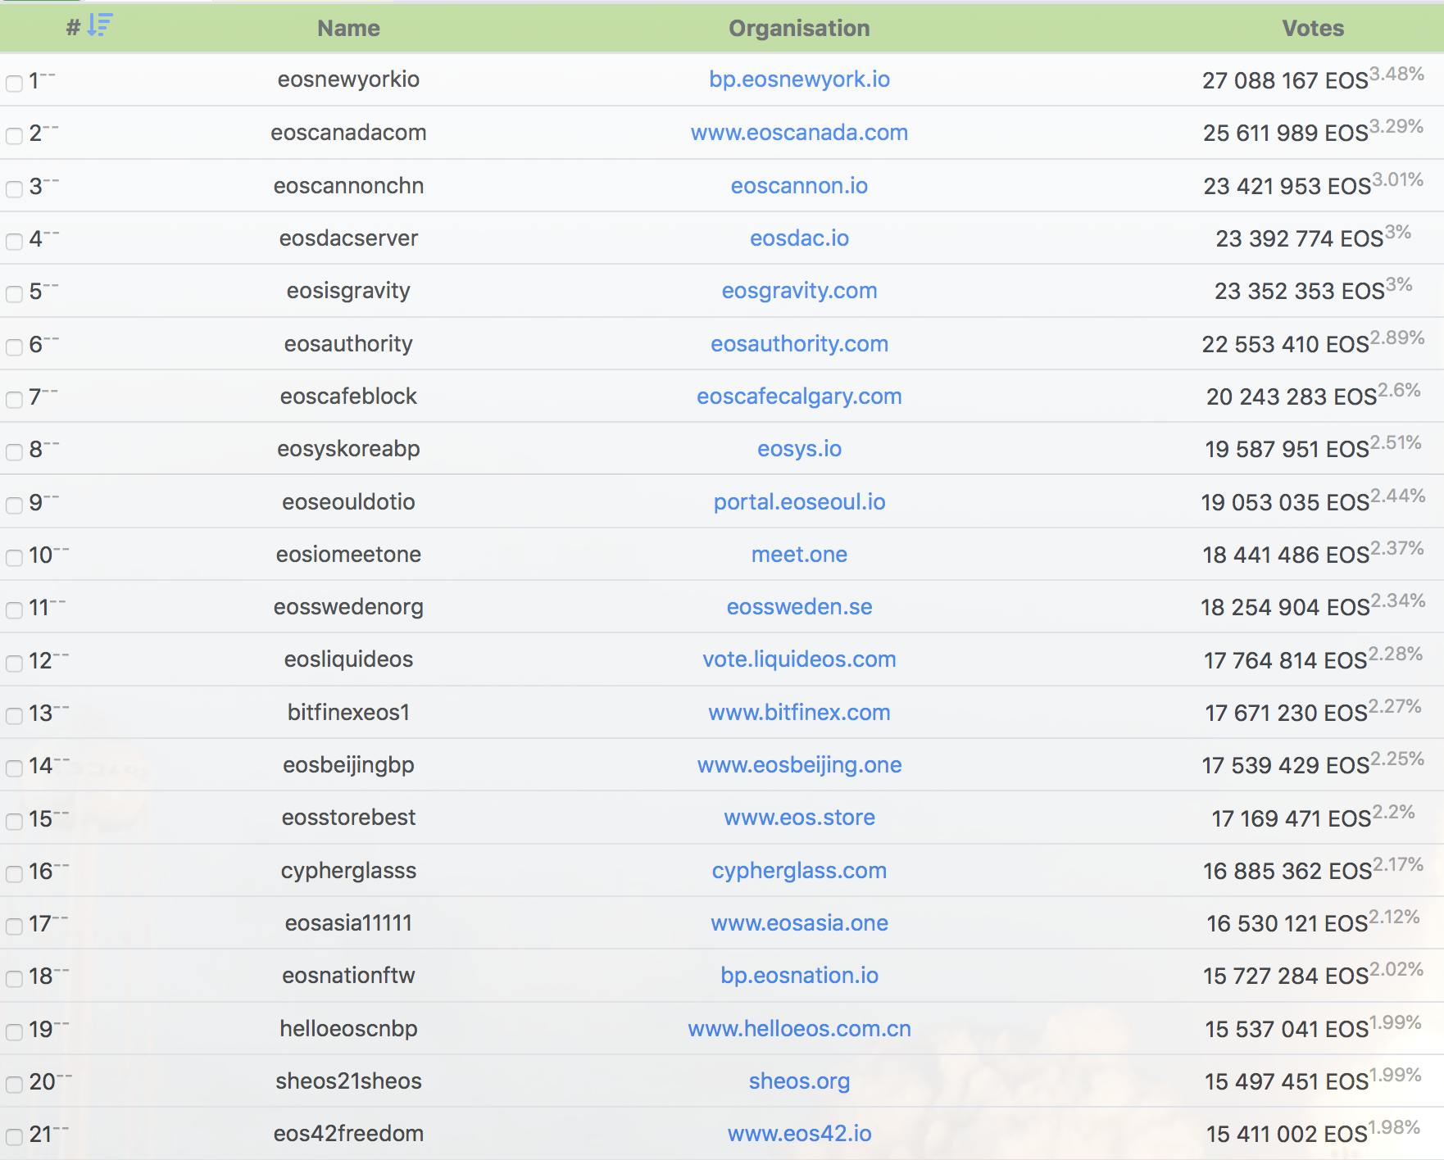The width and height of the screenshot is (1444, 1160).
Task: Tick the eosiomeetone row checkbox
Action: pyautogui.click(x=14, y=558)
